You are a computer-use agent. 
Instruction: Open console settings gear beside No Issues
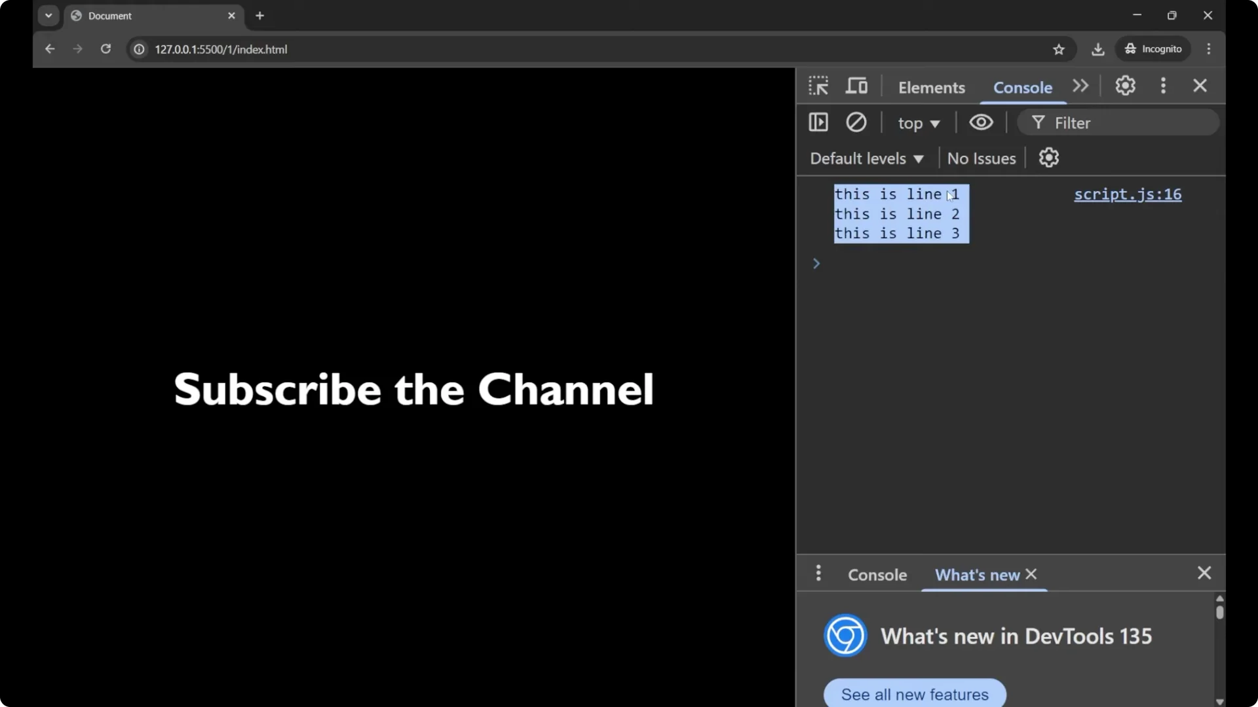click(1048, 158)
